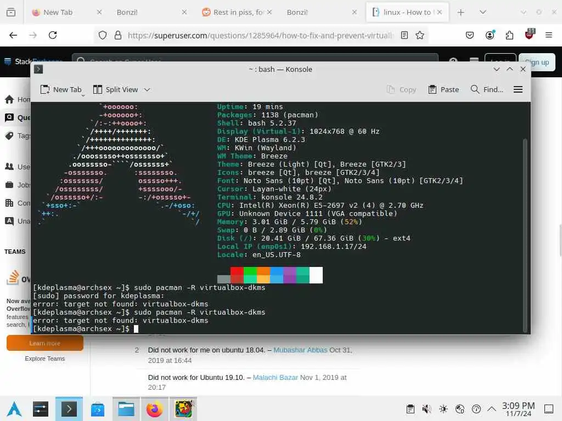This screenshot has height=421, width=562.
Task: Click the Konsole taskbar icon
Action: click(69, 409)
